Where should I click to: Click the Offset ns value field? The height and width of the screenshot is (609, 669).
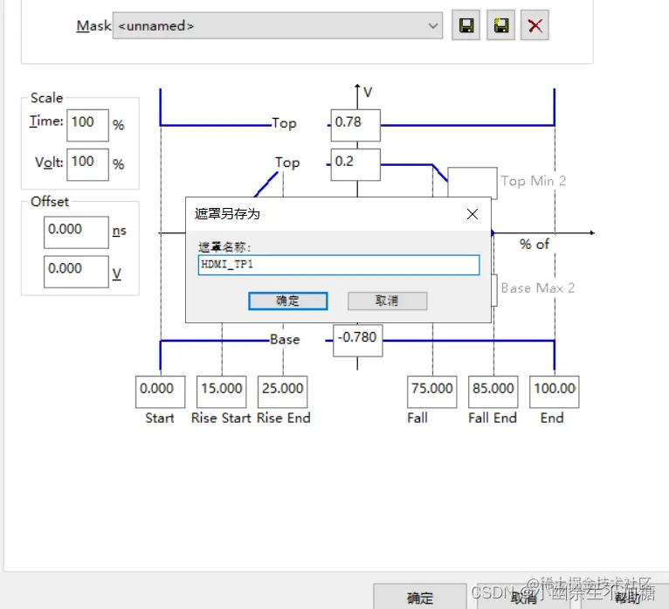coord(76,232)
